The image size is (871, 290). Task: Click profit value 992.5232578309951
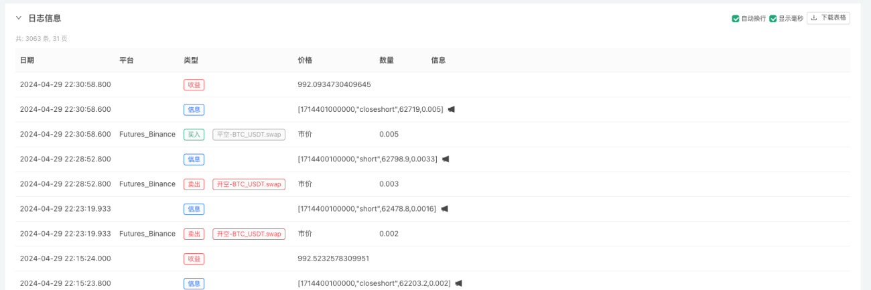(334, 259)
